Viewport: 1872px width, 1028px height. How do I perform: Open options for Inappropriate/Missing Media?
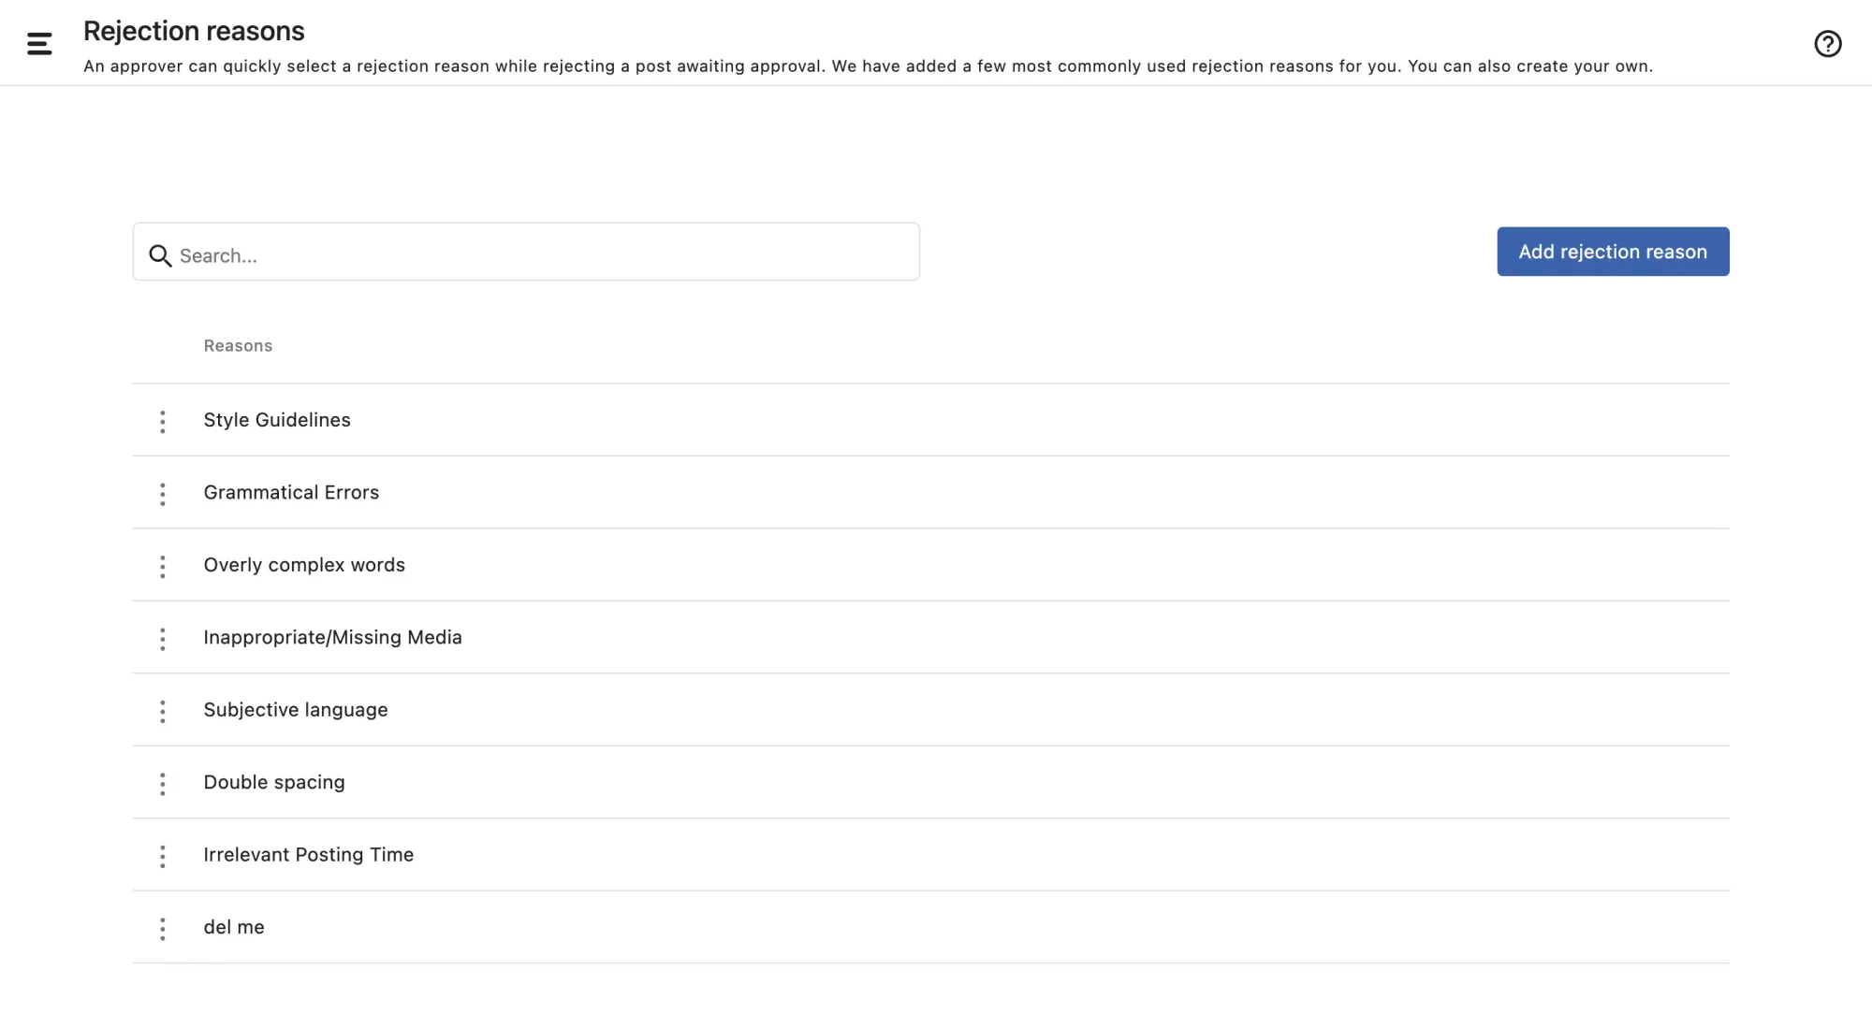(163, 639)
